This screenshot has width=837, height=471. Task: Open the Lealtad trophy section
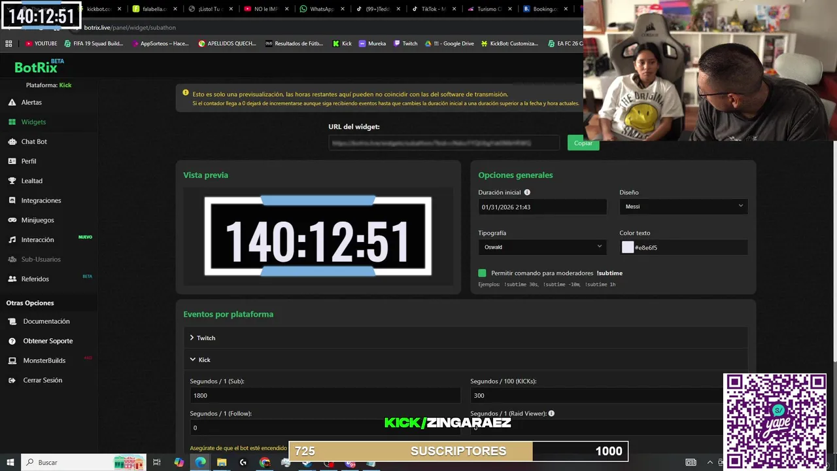click(31, 181)
